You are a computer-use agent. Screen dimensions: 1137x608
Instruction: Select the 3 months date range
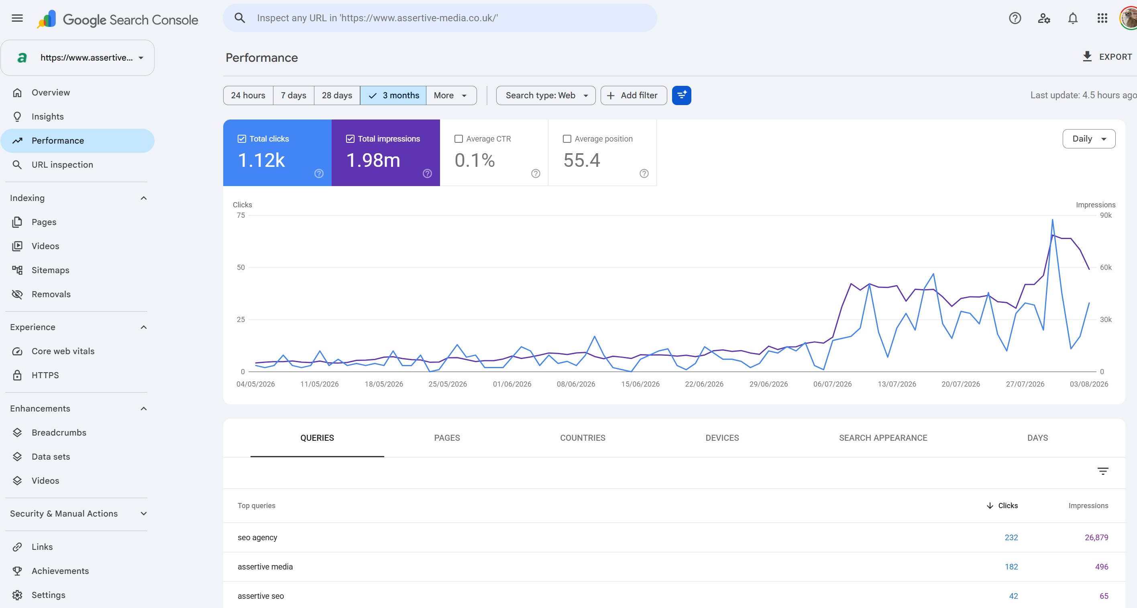393,95
